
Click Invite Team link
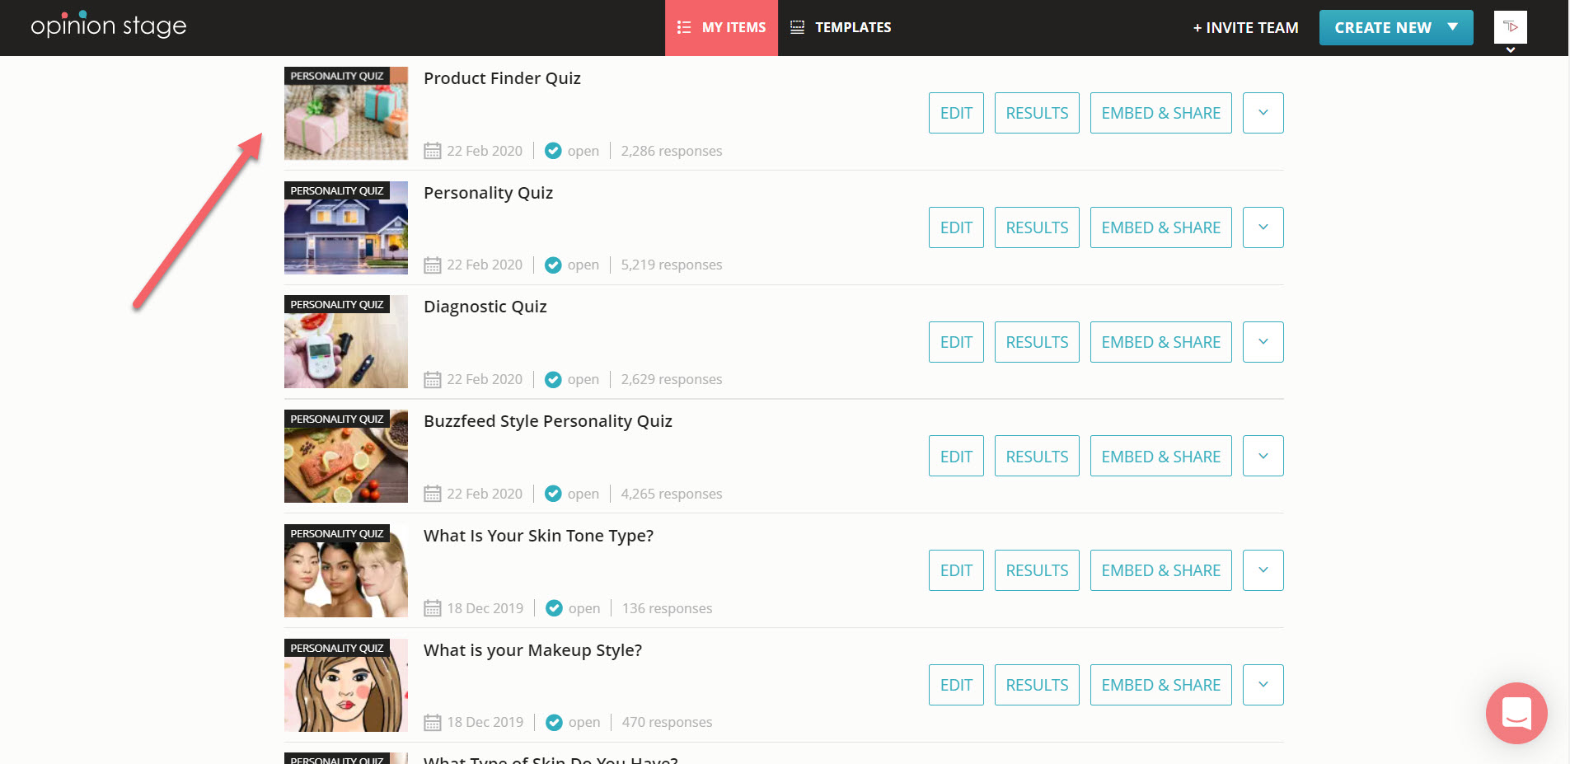point(1245,28)
